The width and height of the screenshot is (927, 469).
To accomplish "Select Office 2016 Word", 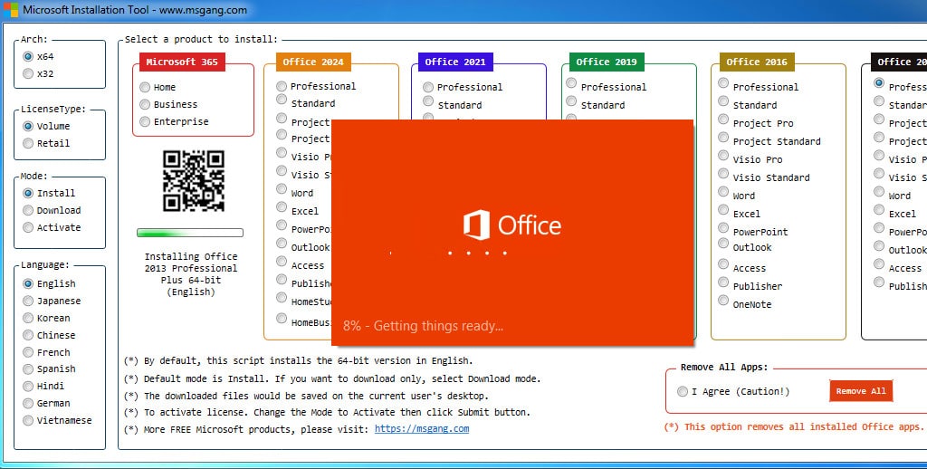I will coord(723,192).
